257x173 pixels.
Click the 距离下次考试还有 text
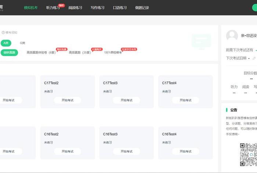(240, 50)
